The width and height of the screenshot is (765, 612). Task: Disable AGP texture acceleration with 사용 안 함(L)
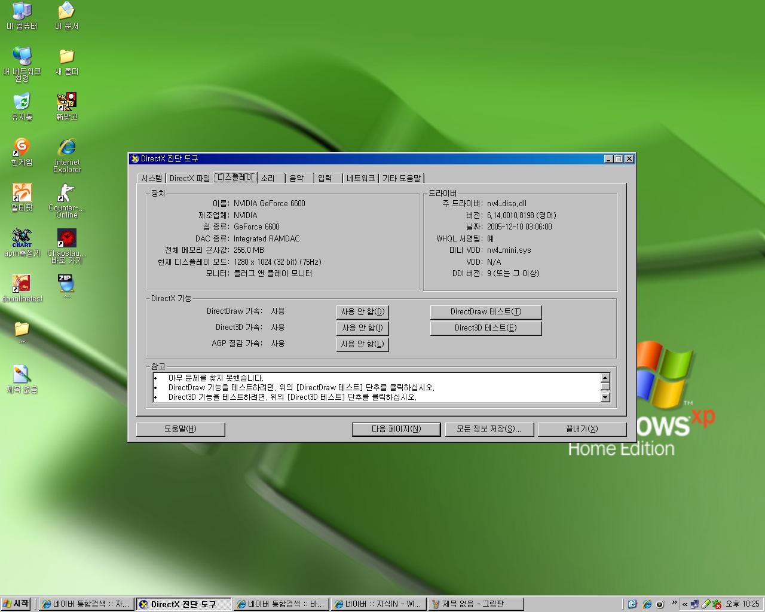[x=363, y=344]
